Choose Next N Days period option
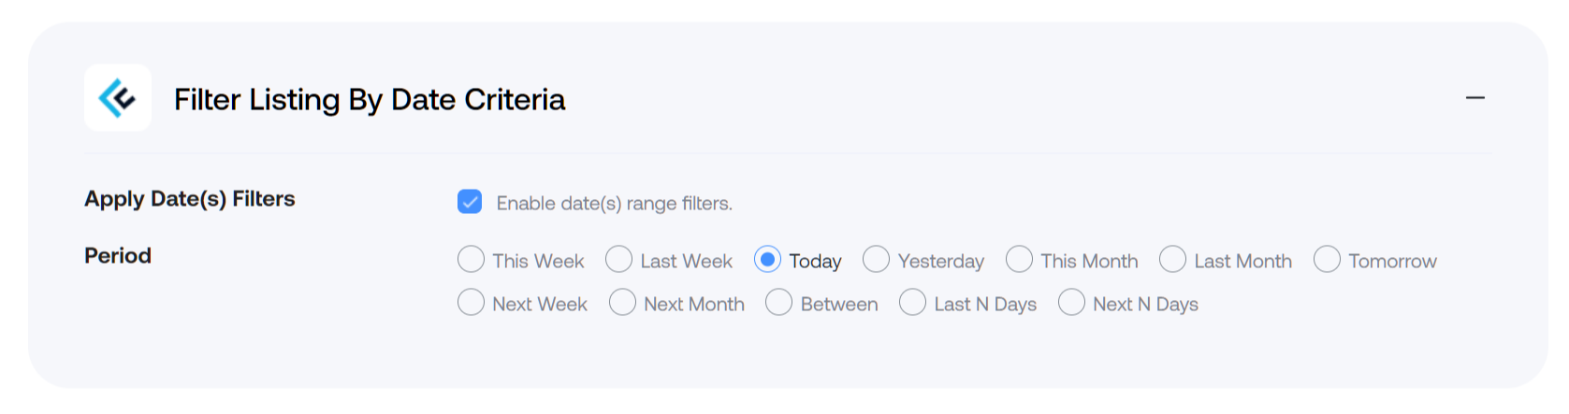Viewport: 1569px width, 414px height. [x=1071, y=302]
